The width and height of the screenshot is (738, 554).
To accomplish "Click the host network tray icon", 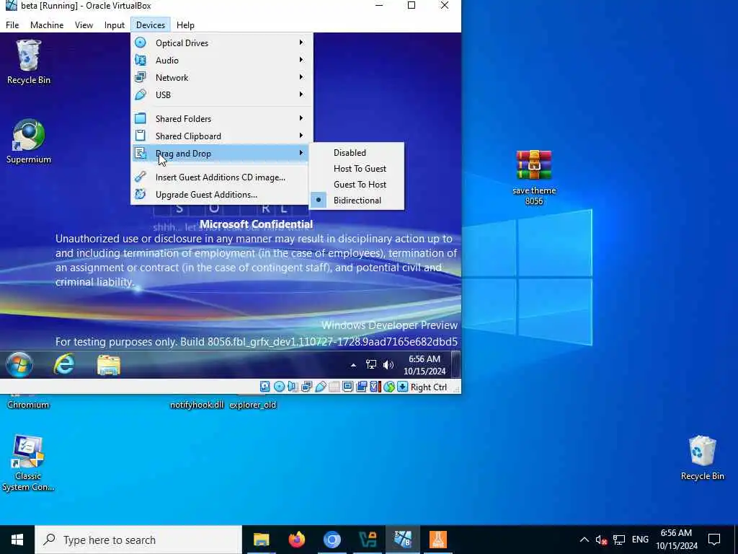I will click(x=619, y=540).
